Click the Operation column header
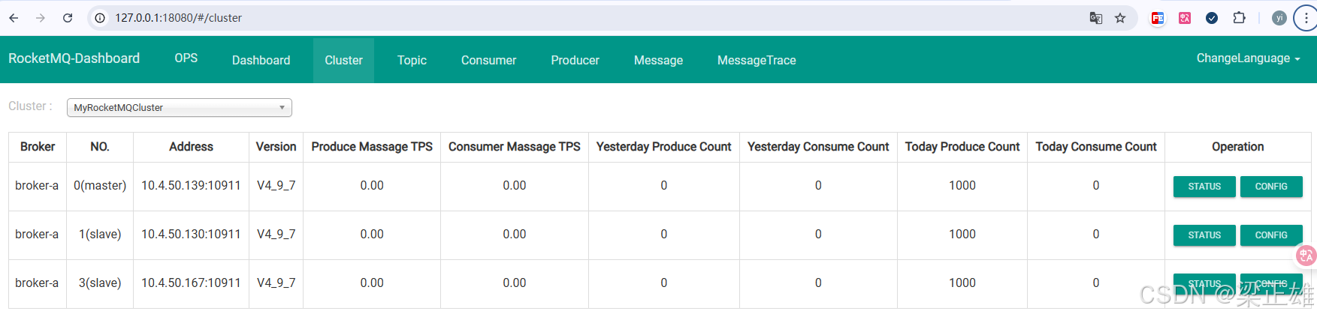 click(1238, 147)
